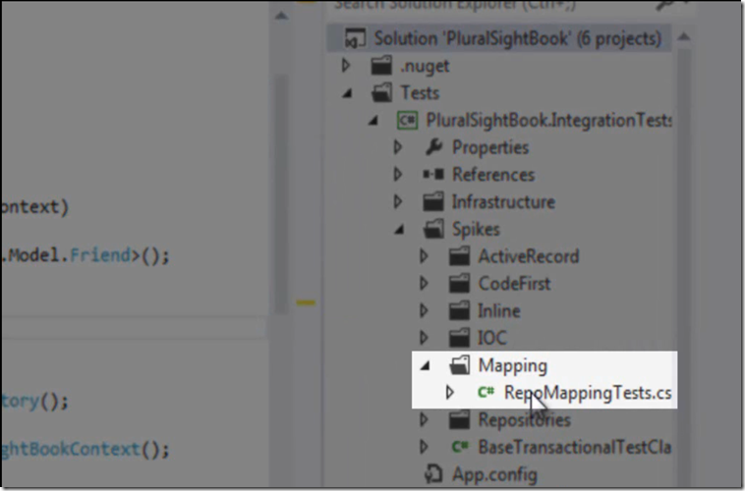This screenshot has width=745, height=491.
Task: Select the Mapping label
Action: [x=513, y=365]
